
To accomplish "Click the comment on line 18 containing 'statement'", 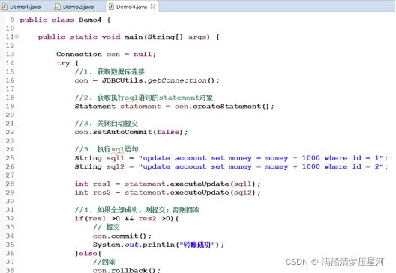I will tap(144, 97).
